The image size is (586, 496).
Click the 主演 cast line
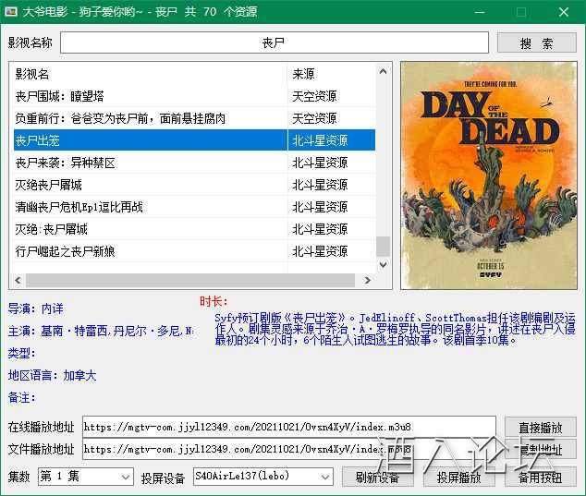pos(101,331)
